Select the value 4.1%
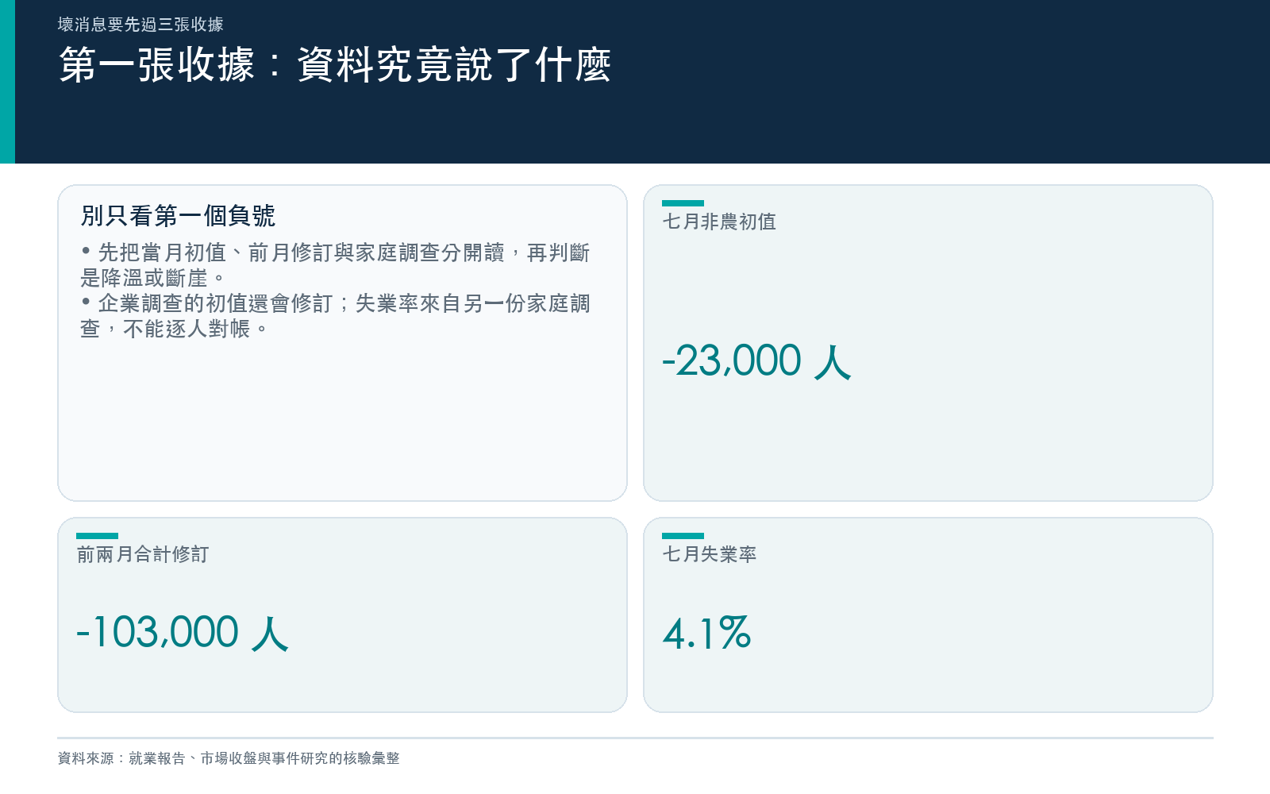This screenshot has width=1270, height=794. tap(706, 633)
